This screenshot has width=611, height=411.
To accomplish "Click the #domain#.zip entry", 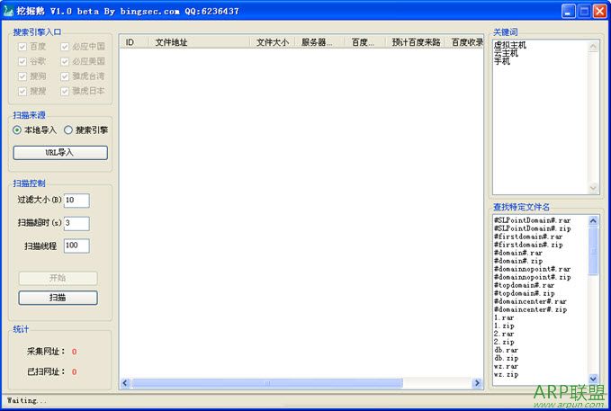I will 518,261.
